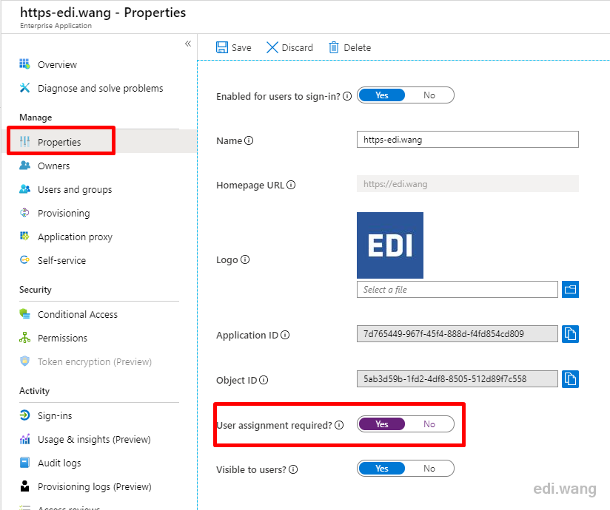The image size is (610, 510).
Task: Click the Save button label
Action: pos(241,48)
